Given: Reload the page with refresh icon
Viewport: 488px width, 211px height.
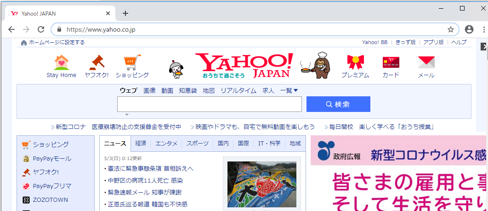Looking at the screenshot, I should (x=41, y=29).
